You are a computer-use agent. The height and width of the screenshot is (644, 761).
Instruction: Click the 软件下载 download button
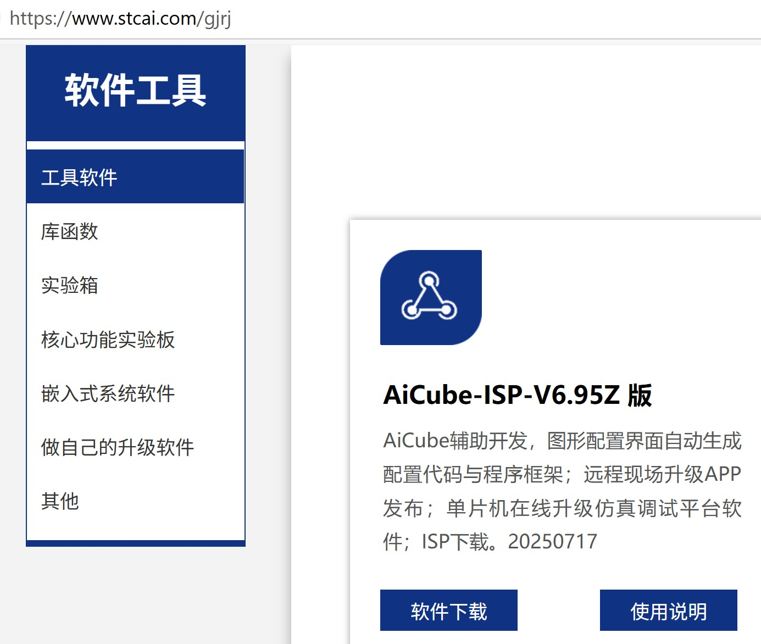click(x=448, y=610)
